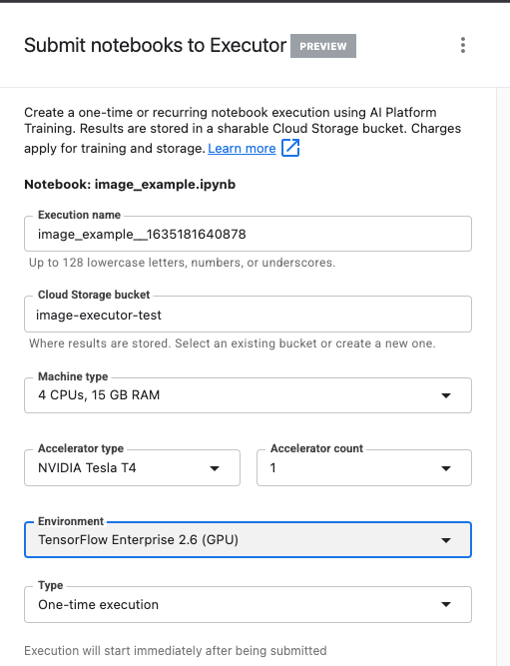Viewport: 510px width, 666px height.
Task: Expand the Machine type dropdown
Action: point(248,395)
